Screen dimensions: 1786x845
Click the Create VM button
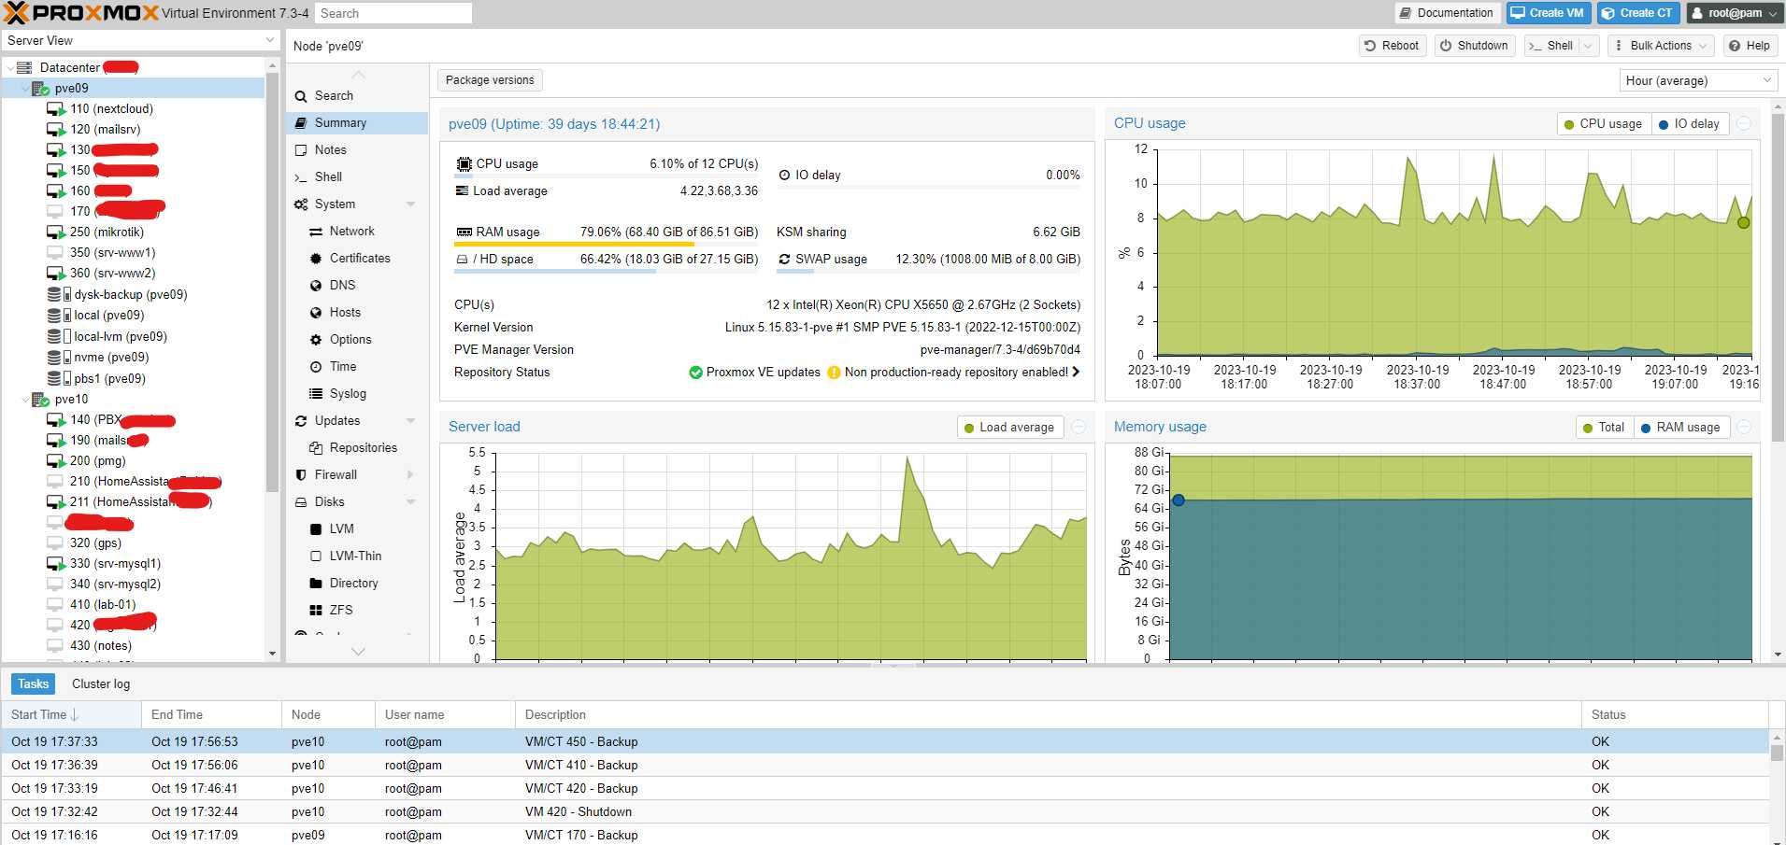point(1548,13)
